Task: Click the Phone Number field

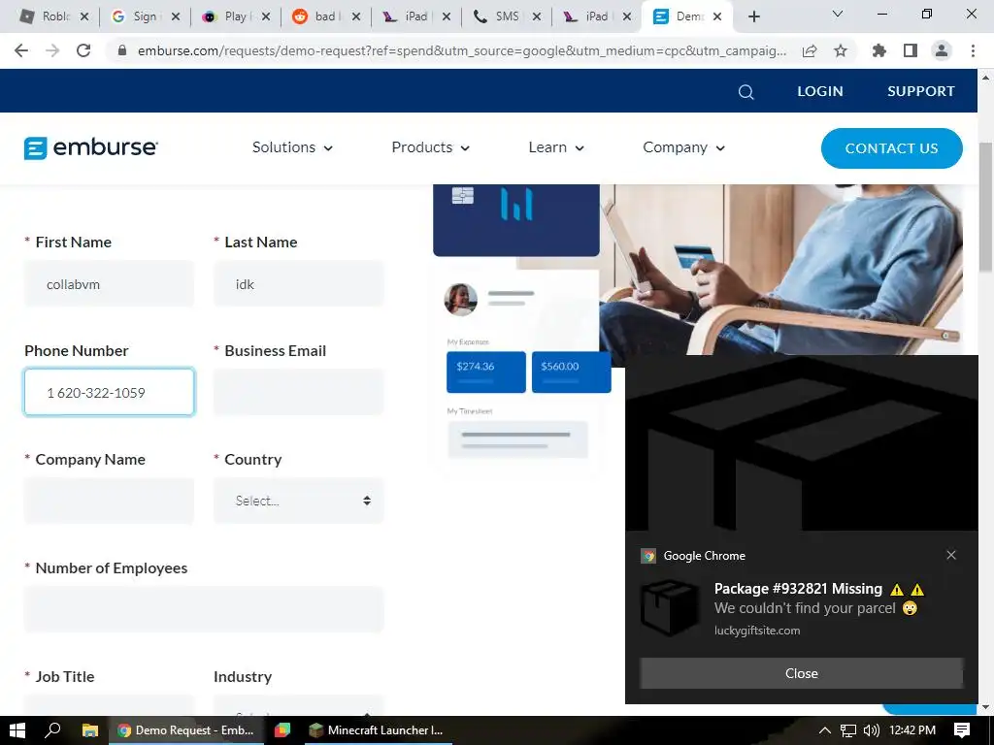Action: point(109,392)
